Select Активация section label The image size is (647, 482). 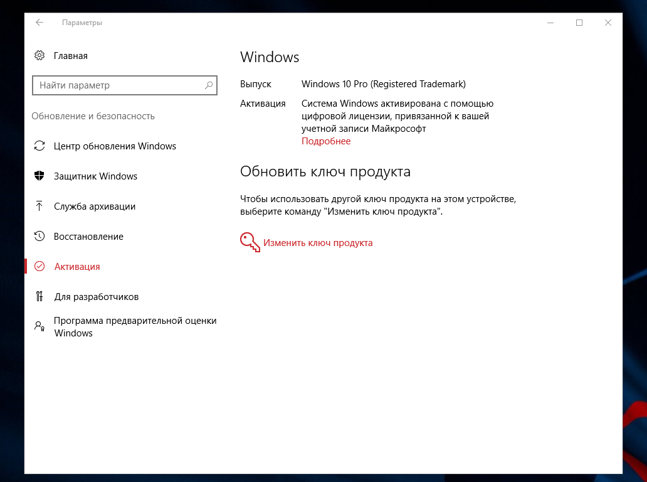coord(77,267)
